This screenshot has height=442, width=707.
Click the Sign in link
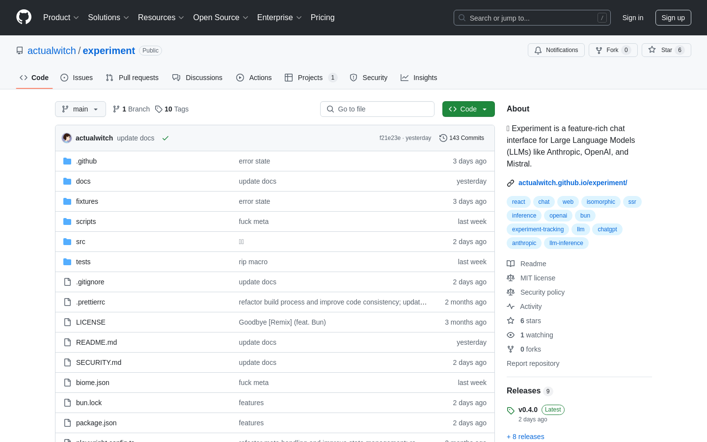pyautogui.click(x=633, y=18)
